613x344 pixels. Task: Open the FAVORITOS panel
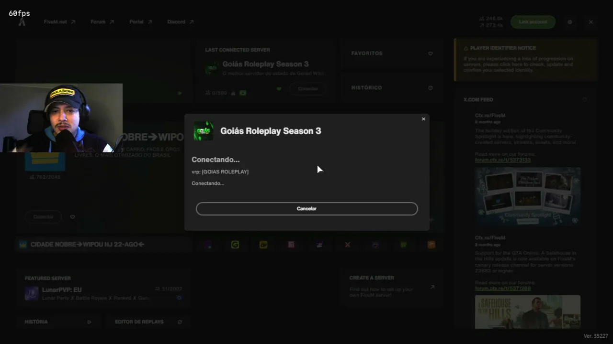coord(392,54)
